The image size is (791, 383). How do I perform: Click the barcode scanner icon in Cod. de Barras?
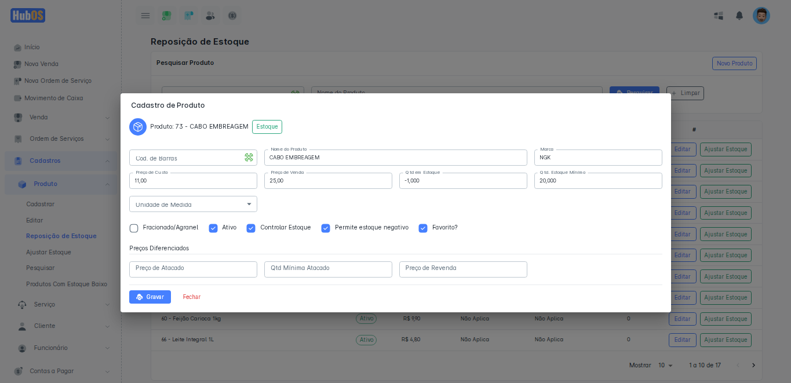pos(249,158)
